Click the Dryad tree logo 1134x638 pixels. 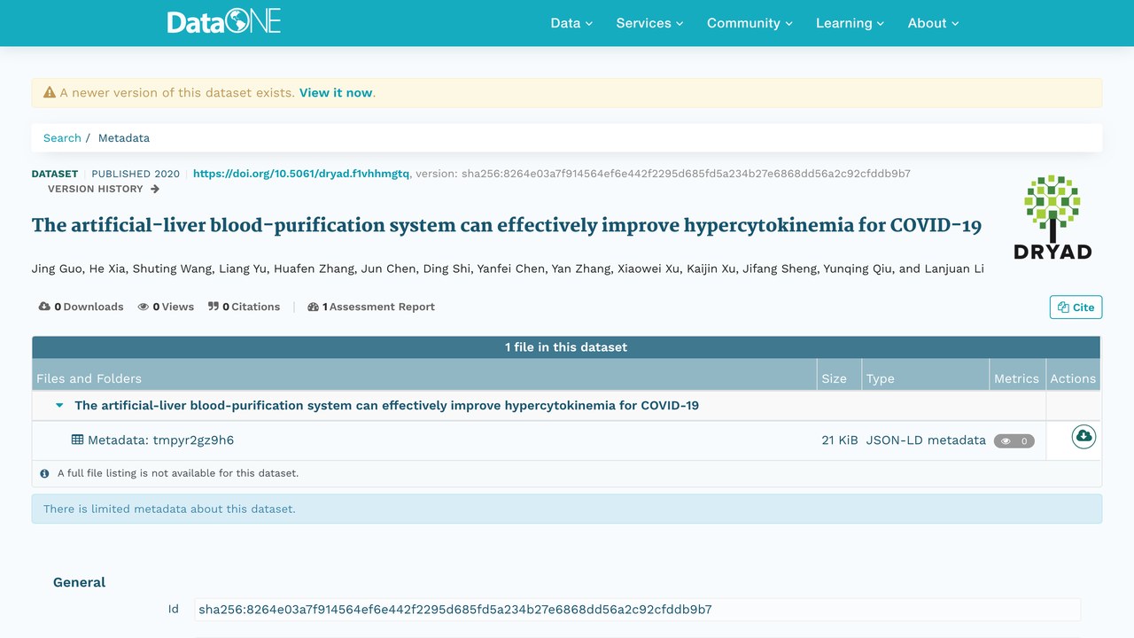tap(1052, 216)
